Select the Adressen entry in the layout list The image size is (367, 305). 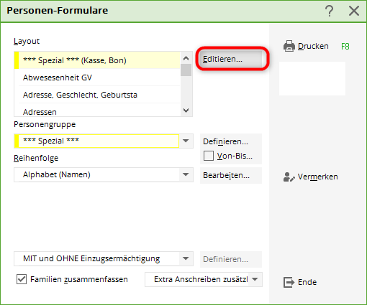click(99, 111)
